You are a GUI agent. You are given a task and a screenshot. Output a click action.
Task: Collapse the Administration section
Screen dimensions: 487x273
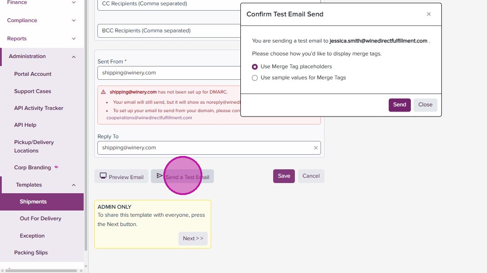pos(73,57)
